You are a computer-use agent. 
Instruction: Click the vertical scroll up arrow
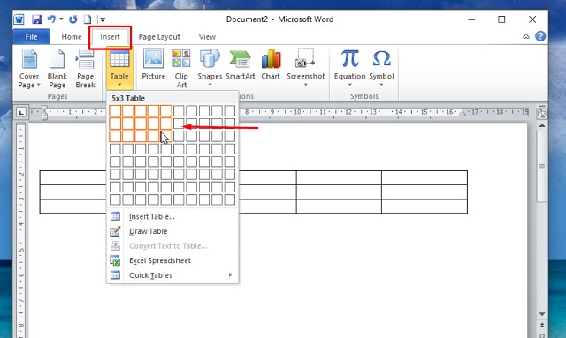(542, 125)
